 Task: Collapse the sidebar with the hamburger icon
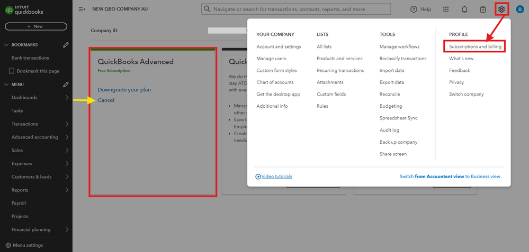point(82,9)
